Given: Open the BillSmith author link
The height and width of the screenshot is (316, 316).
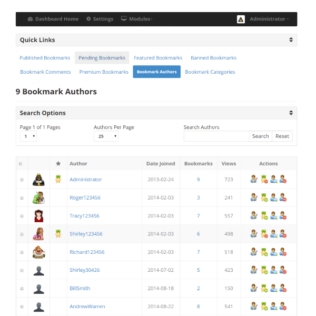Looking at the screenshot, I should pyautogui.click(x=80, y=288).
